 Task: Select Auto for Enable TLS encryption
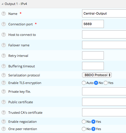pos(84,83)
